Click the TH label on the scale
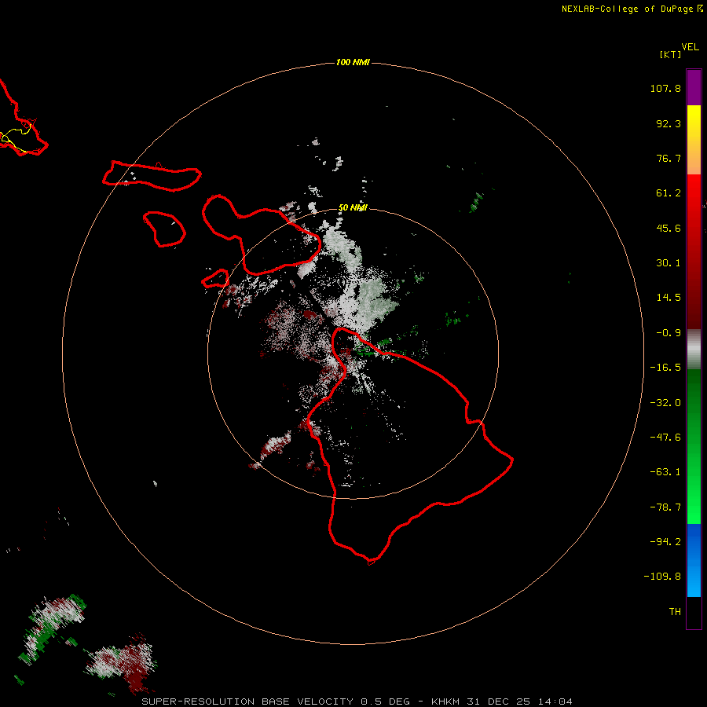 point(675,612)
